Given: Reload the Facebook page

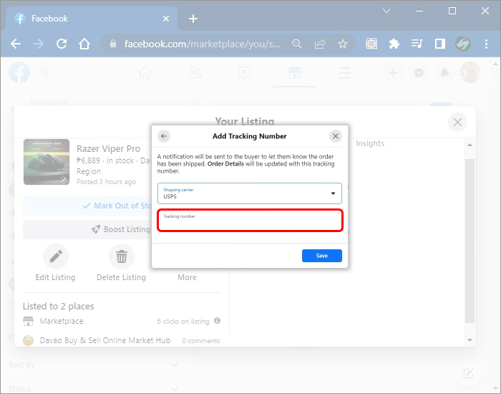Looking at the screenshot, I should point(62,44).
